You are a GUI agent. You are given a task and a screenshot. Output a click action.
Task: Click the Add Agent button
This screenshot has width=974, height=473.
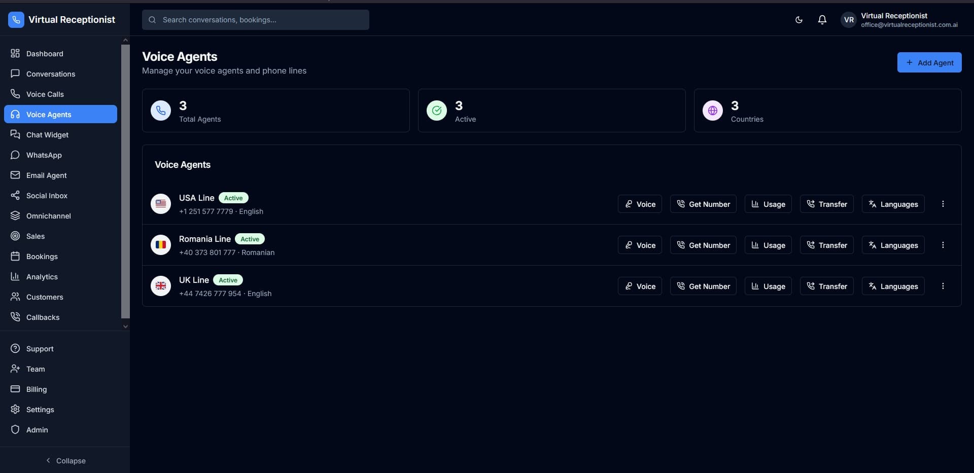(929, 62)
